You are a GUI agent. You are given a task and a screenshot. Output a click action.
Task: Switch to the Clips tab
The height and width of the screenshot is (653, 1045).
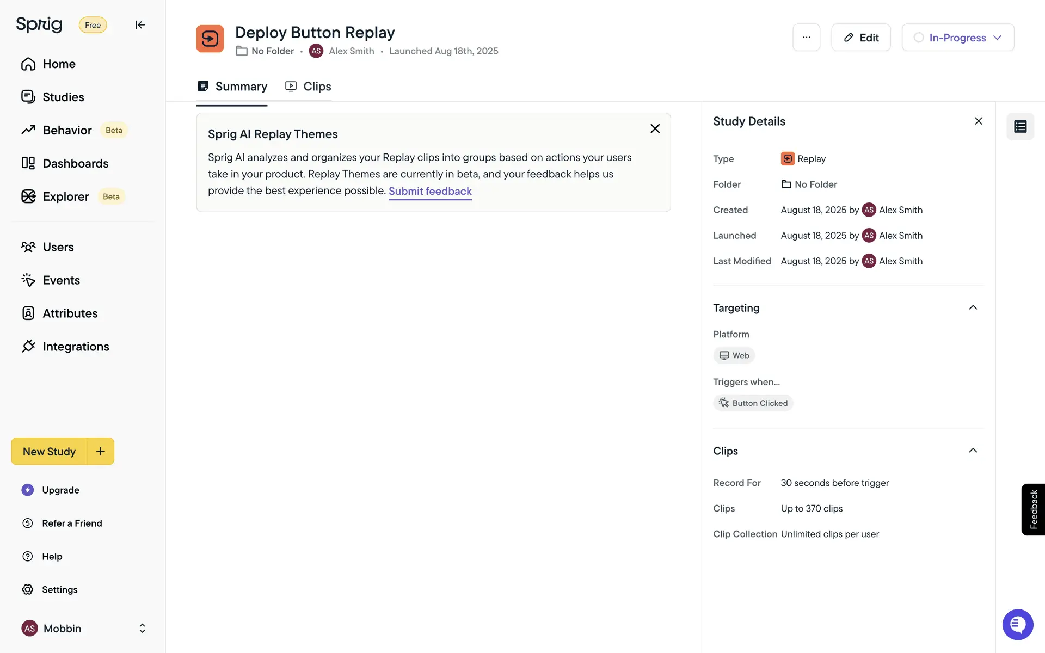pos(309,87)
